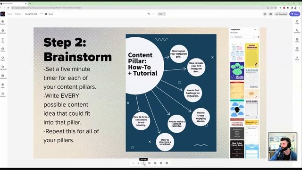Select 'The Writing Process' template thumbnail
Screen dimensions: 302x170
(x=237, y=129)
